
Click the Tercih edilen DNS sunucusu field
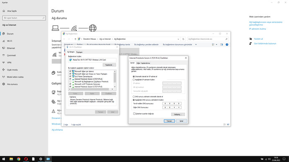(172, 104)
